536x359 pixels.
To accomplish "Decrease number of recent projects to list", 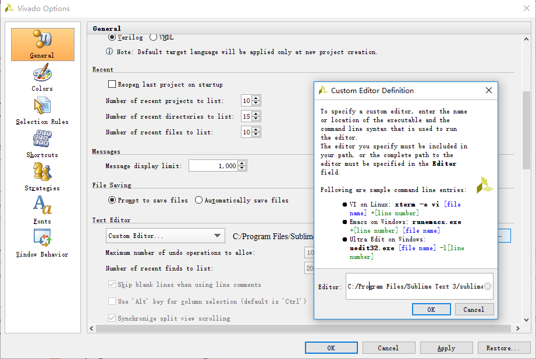I will [256, 103].
